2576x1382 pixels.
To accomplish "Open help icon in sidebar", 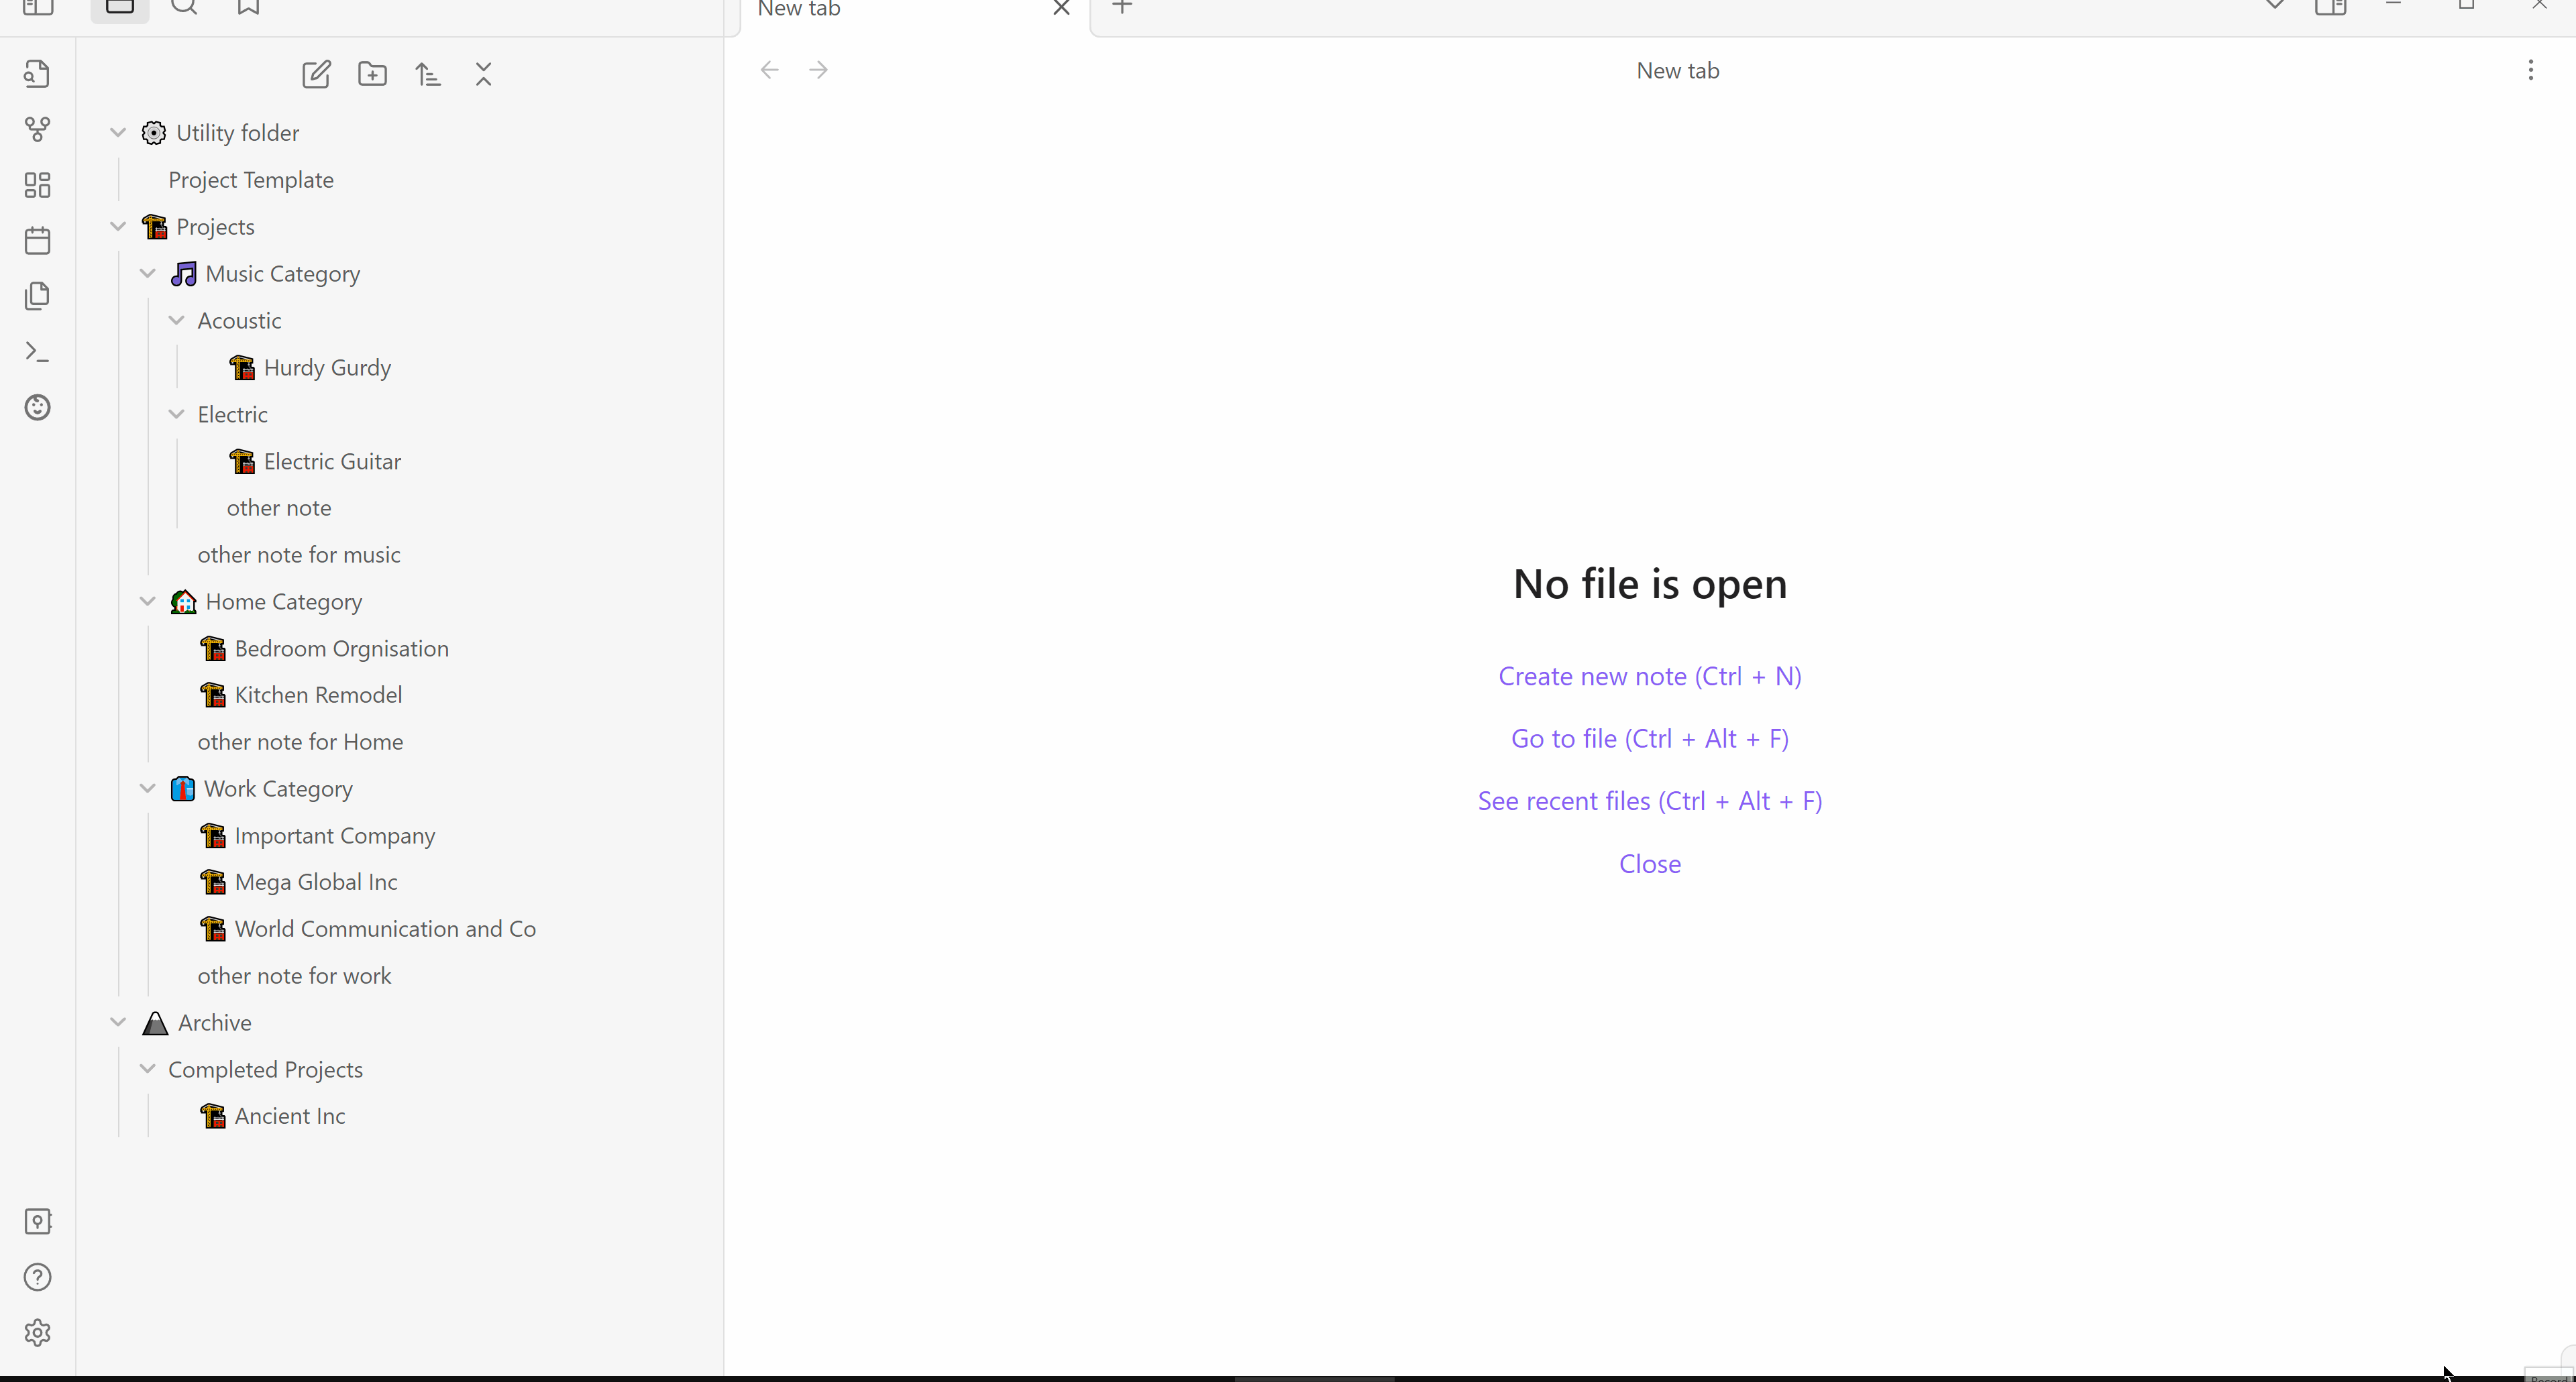I will (37, 1277).
